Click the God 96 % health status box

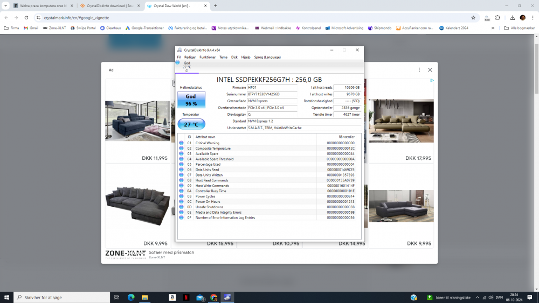191,100
